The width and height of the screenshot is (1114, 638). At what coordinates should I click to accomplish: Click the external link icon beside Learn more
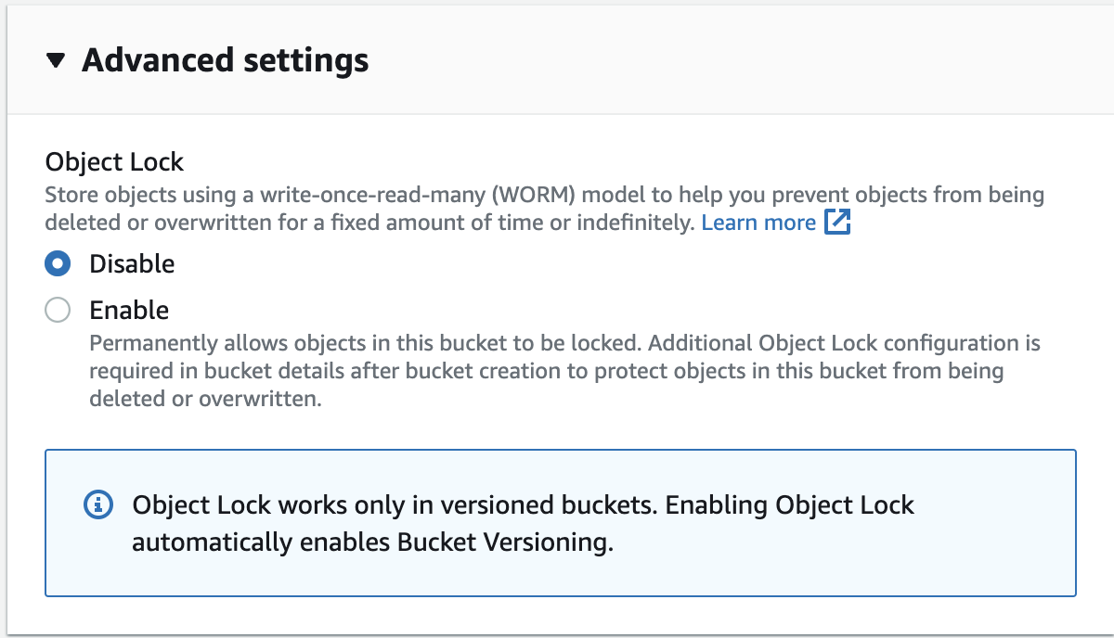click(x=838, y=223)
